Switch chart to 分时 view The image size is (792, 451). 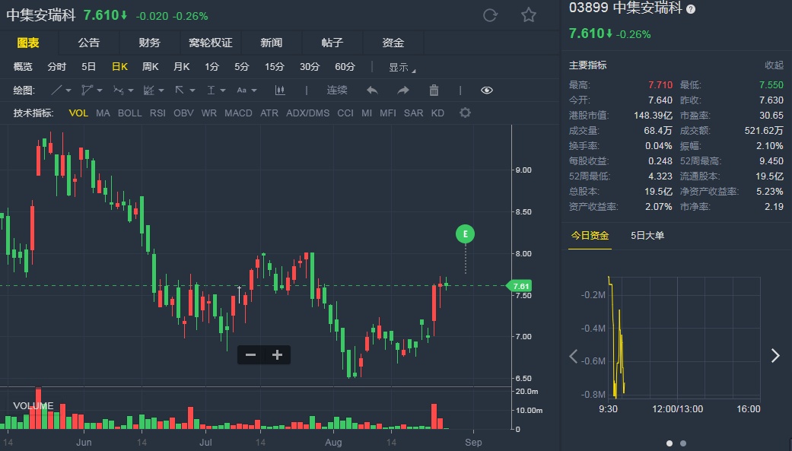click(x=56, y=67)
